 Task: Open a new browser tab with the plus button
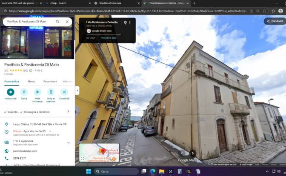pos(194,3)
